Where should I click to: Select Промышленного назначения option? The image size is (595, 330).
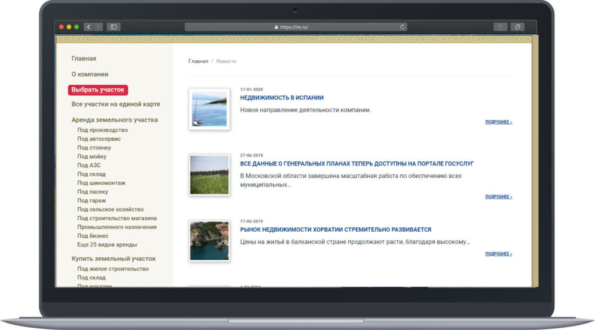pyautogui.click(x=117, y=227)
